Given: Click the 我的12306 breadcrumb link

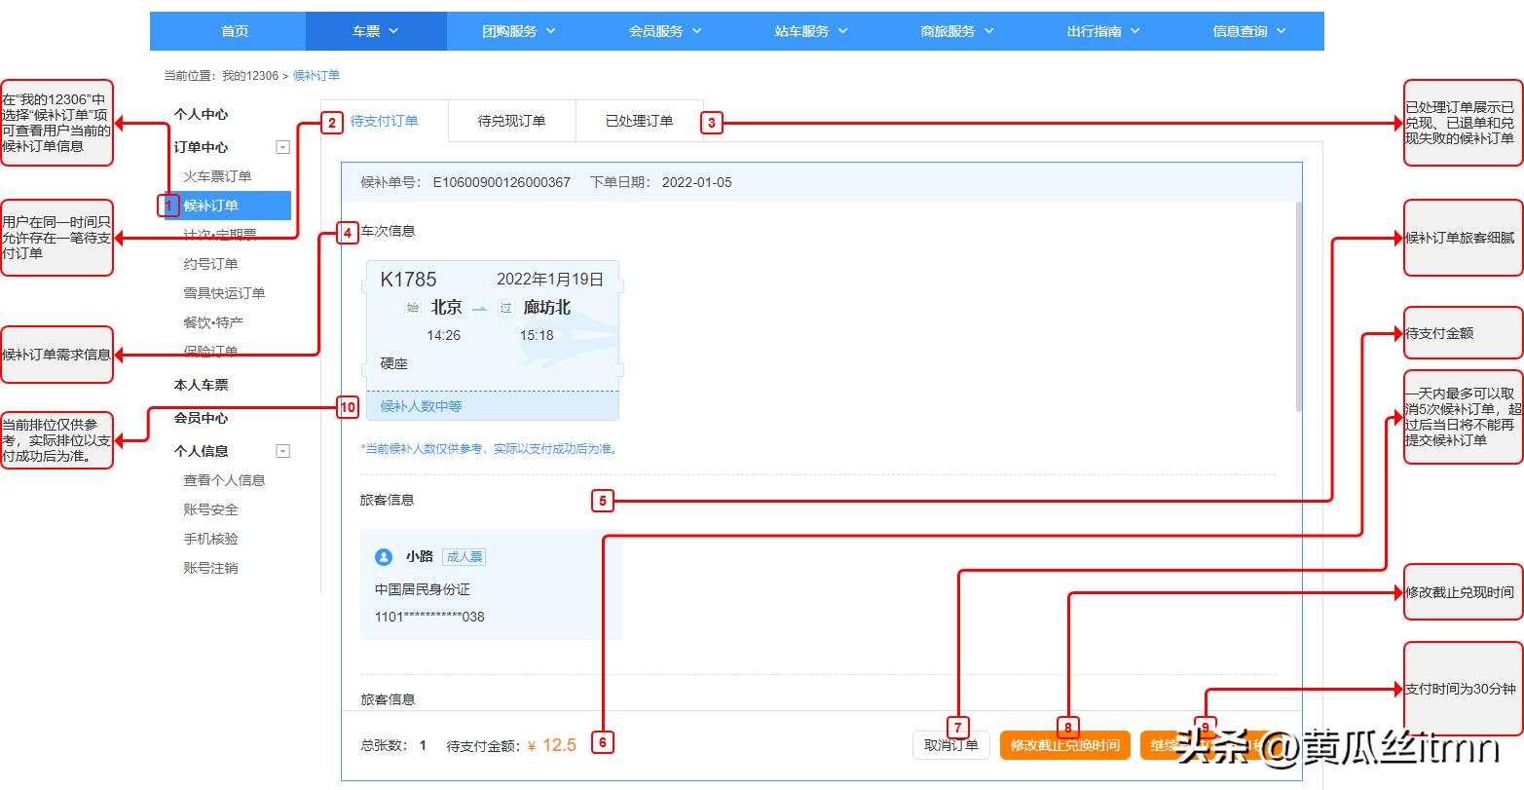Looking at the screenshot, I should coord(249,76).
